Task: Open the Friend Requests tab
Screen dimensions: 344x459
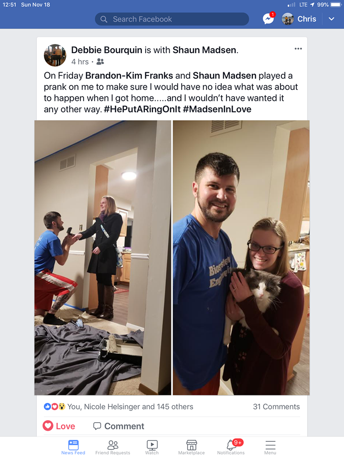Action: point(113,448)
